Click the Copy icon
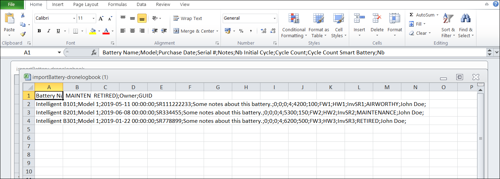Image resolution: width=500 pixels, height=179 pixels. tap(23, 25)
